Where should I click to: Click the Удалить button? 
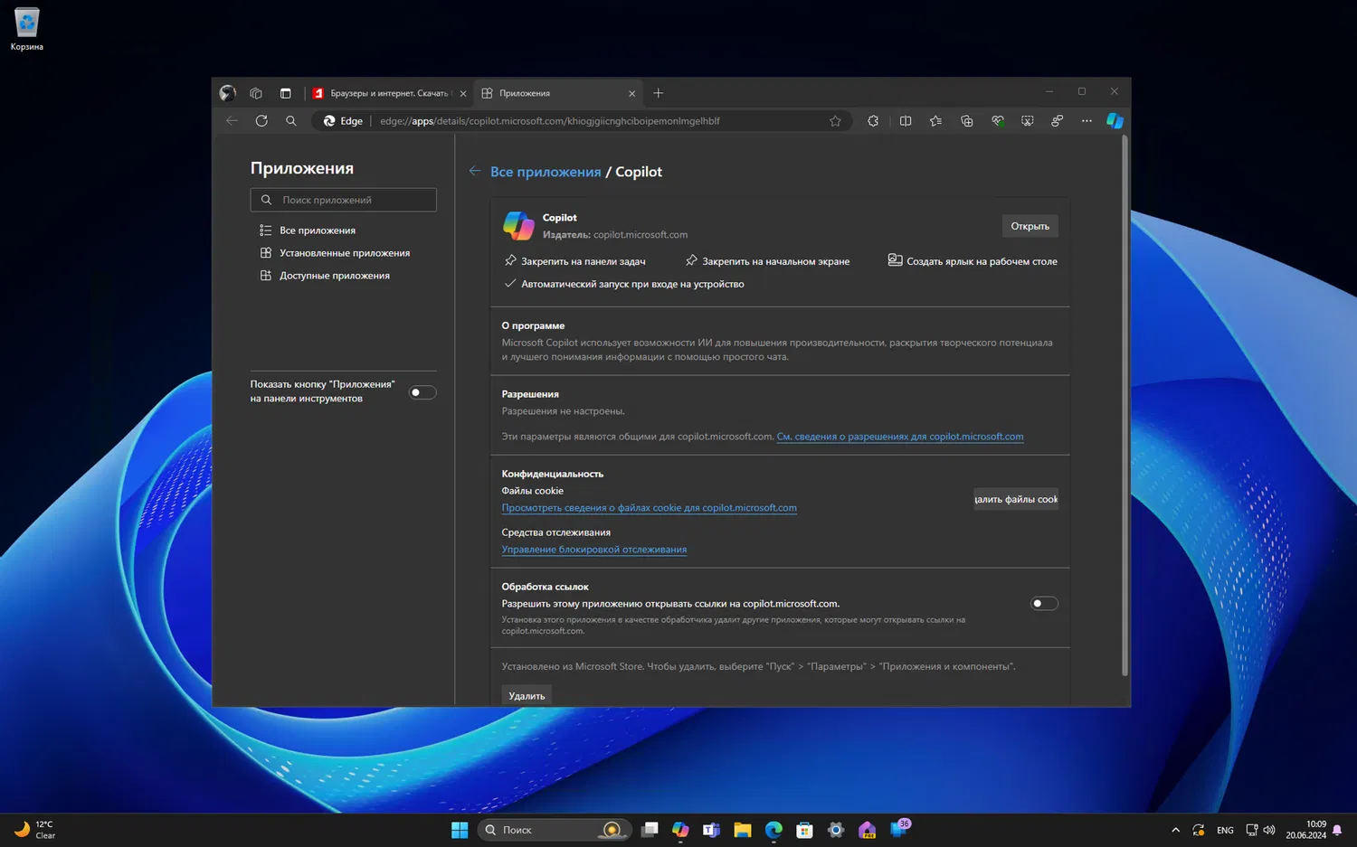click(527, 696)
